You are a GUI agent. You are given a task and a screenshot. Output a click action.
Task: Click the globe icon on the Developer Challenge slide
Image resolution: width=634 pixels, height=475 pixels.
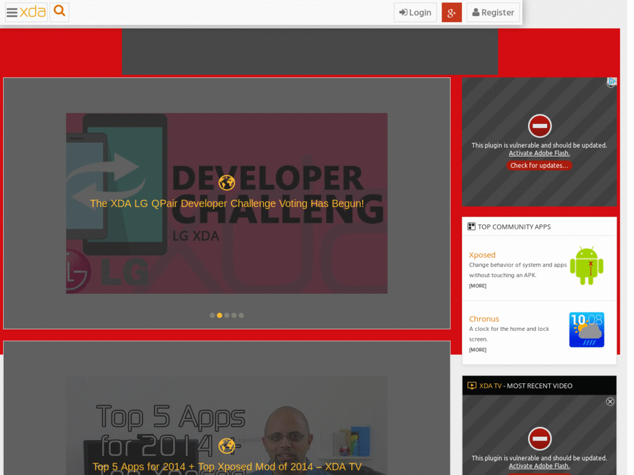click(x=227, y=182)
